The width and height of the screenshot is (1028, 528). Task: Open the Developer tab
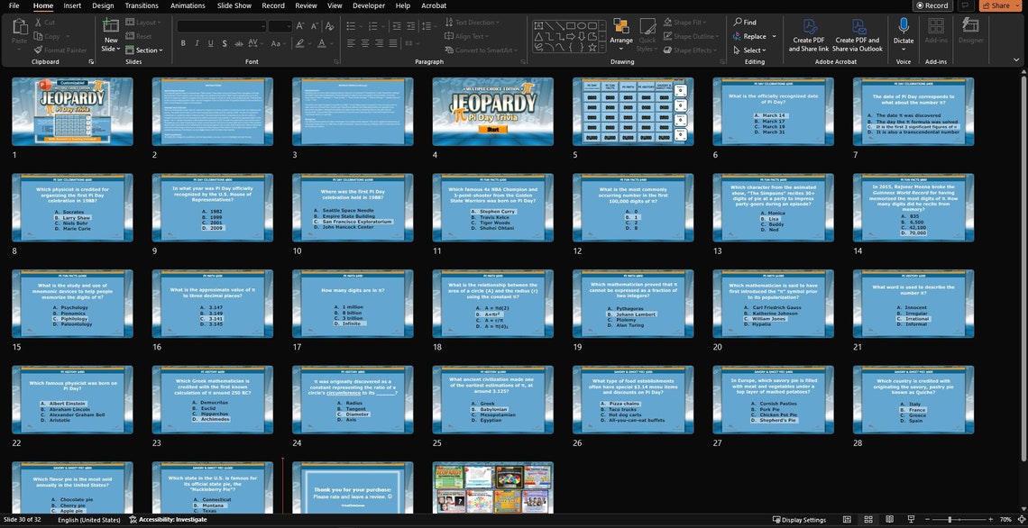(368, 5)
